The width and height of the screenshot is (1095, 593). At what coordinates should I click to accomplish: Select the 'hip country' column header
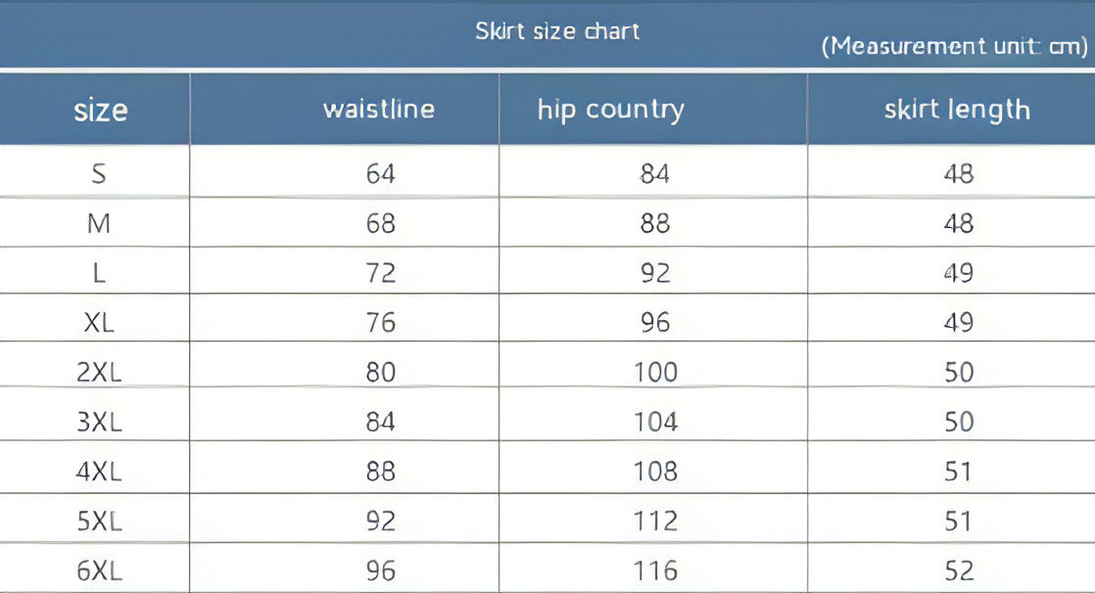pos(611,111)
